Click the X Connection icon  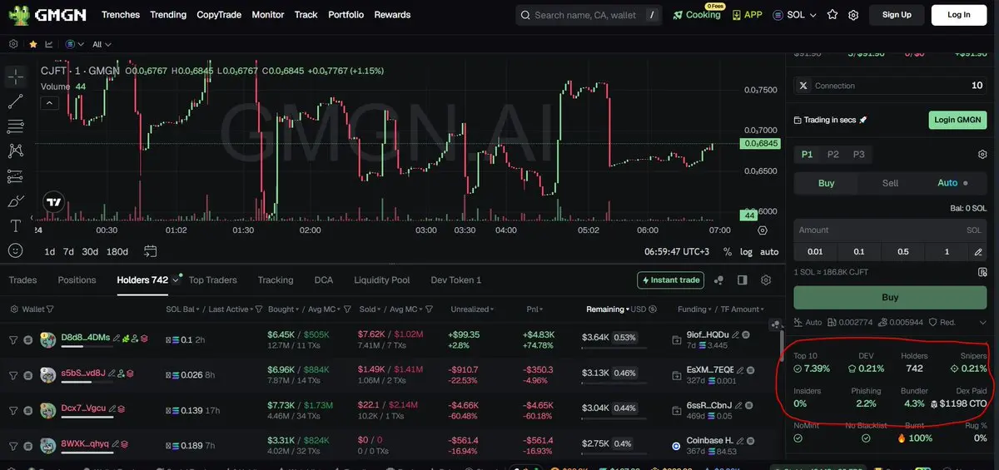[x=803, y=86]
